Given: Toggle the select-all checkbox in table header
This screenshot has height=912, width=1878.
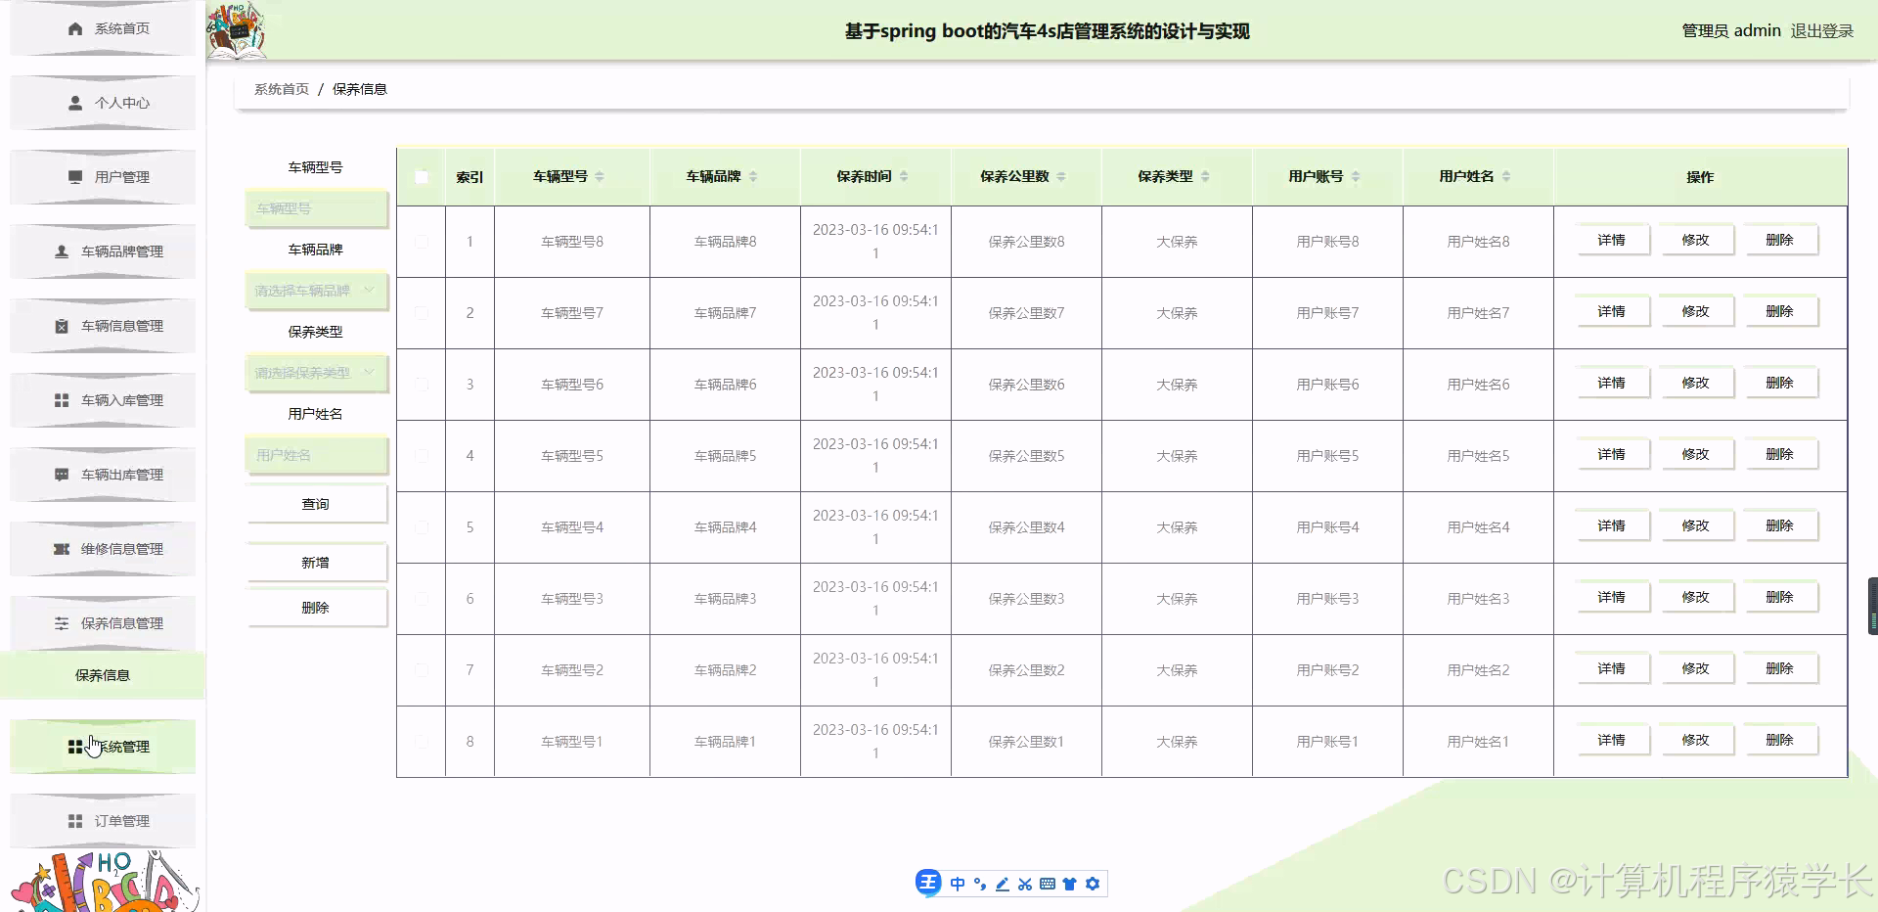Looking at the screenshot, I should [422, 176].
